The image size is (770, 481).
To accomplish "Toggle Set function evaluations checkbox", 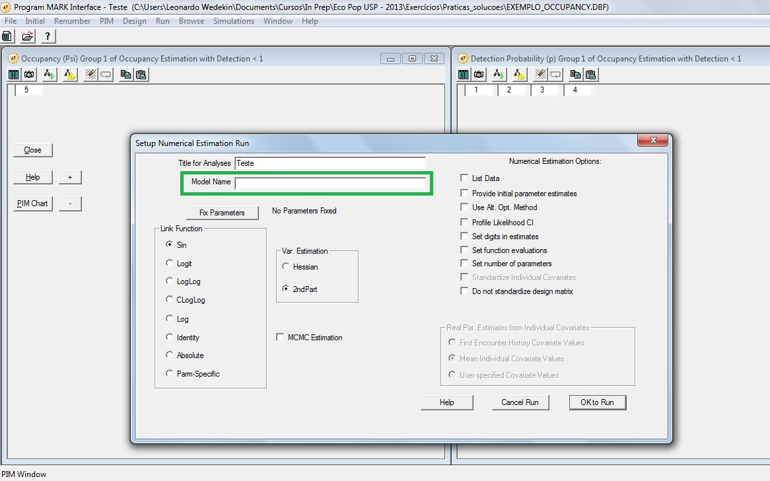I will pyautogui.click(x=464, y=250).
